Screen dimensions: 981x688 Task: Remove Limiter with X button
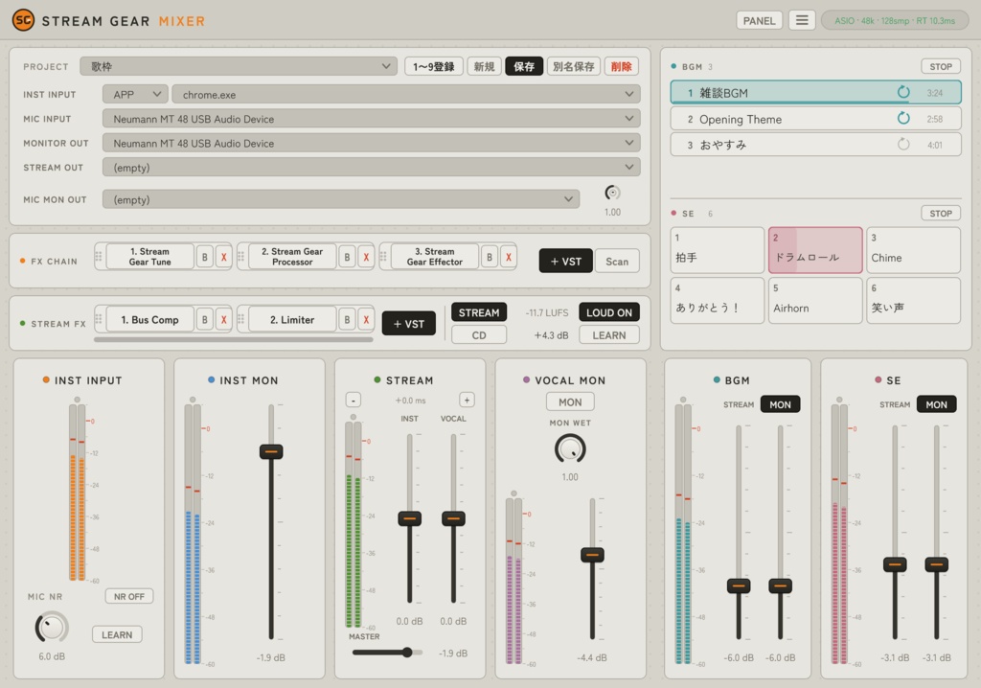coord(366,319)
